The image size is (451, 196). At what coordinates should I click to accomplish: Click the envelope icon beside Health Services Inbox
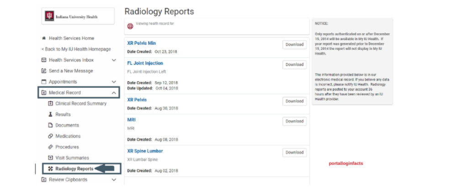coord(44,60)
